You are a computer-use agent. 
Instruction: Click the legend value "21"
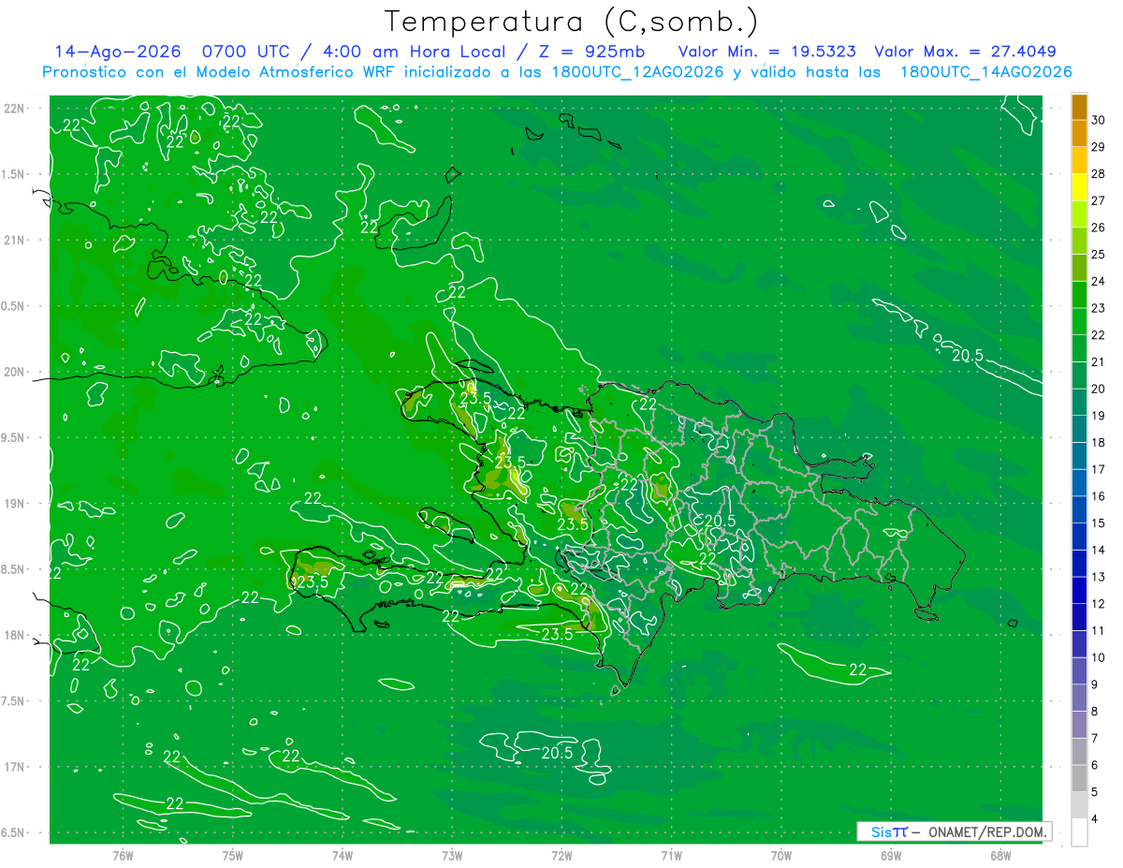pos(1100,362)
